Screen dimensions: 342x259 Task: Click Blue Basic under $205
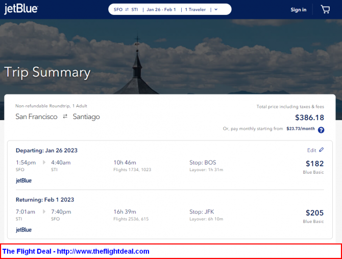tap(313, 222)
